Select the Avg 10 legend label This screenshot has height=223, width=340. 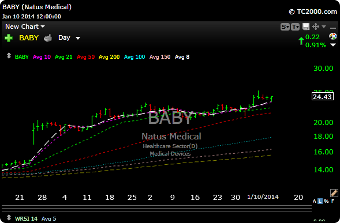[x=42, y=57]
